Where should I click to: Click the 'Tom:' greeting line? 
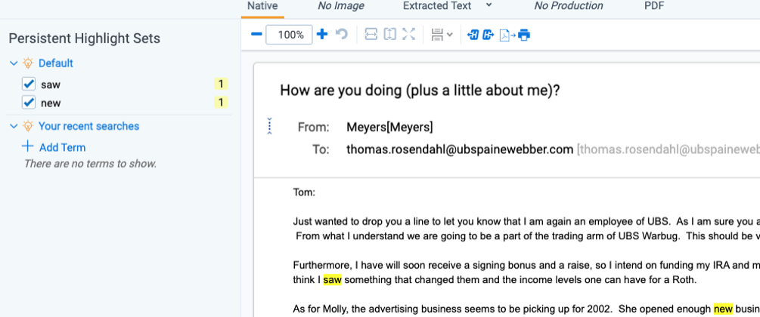click(305, 192)
